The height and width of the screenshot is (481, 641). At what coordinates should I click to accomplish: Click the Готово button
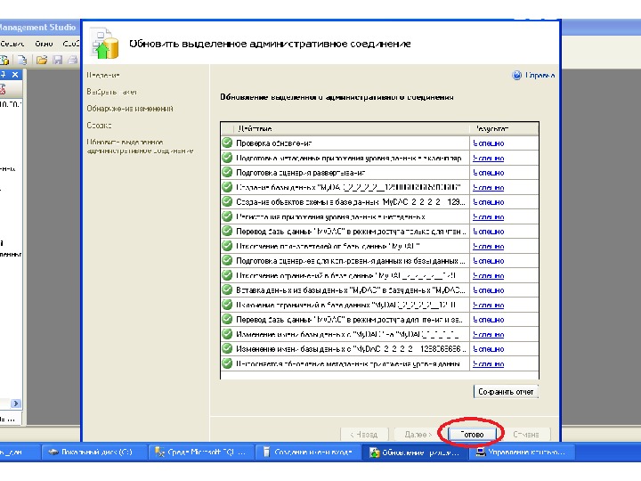(x=472, y=435)
